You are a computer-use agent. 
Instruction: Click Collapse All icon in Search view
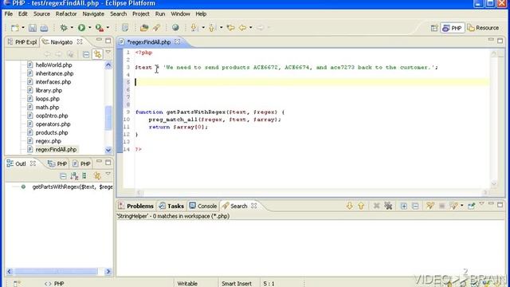pos(415,206)
